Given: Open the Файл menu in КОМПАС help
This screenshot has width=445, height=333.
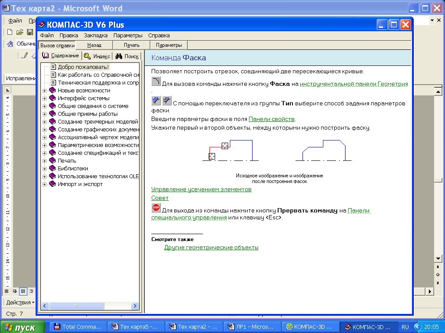Looking at the screenshot, I should coord(47,36).
